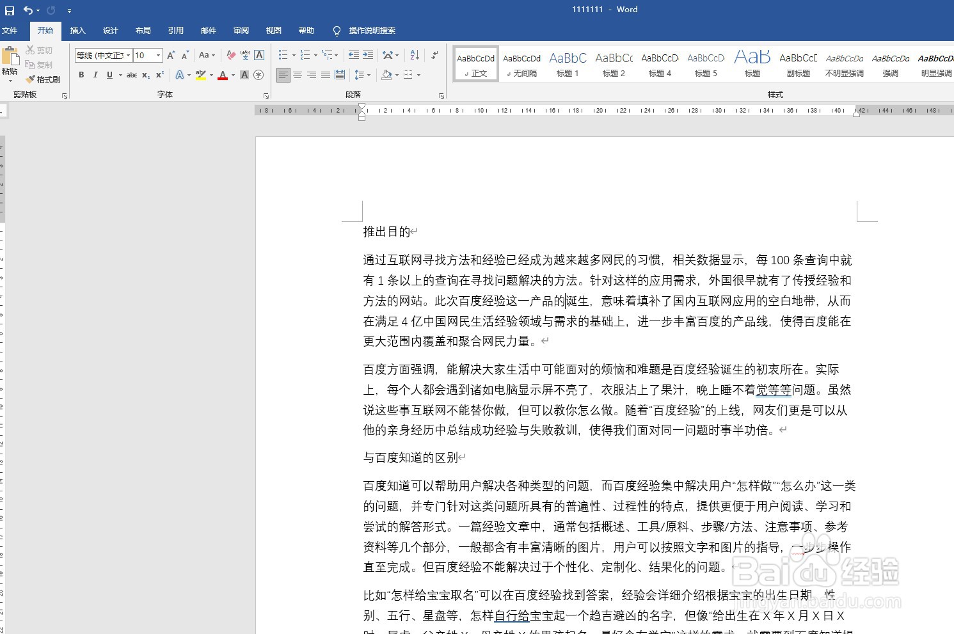Viewport: 954px width, 634px height.
Task: Justify the paragraph
Action: [326, 75]
